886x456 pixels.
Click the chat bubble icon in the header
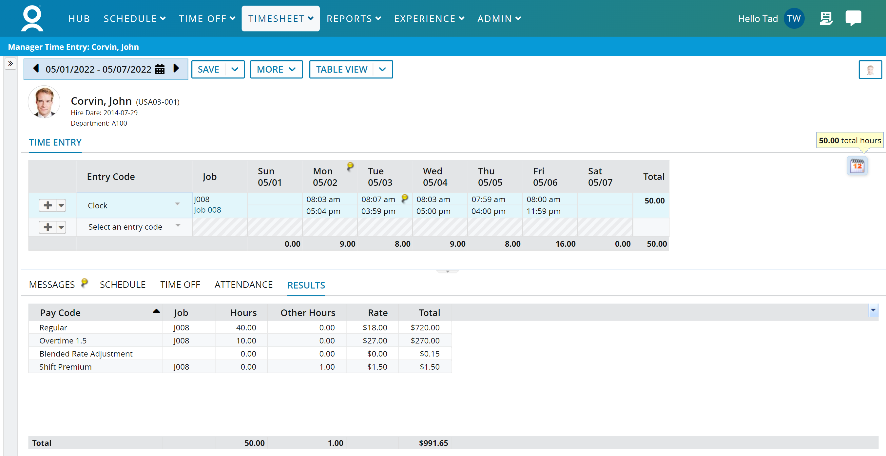pos(854,18)
